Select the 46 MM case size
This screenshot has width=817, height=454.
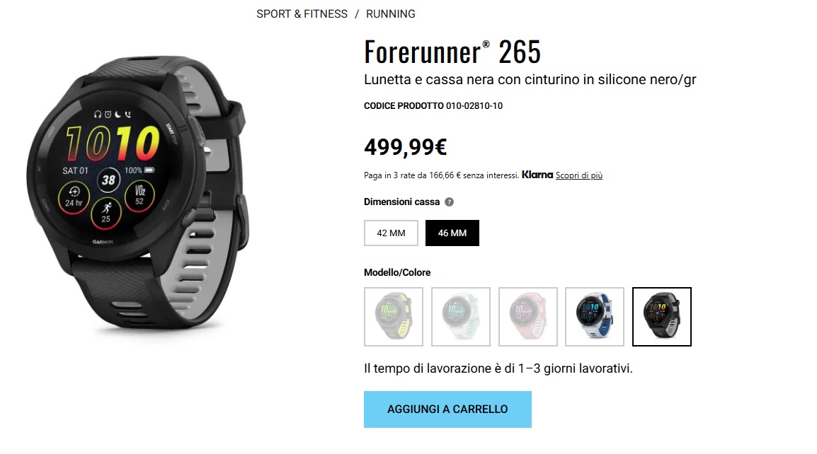tap(452, 233)
